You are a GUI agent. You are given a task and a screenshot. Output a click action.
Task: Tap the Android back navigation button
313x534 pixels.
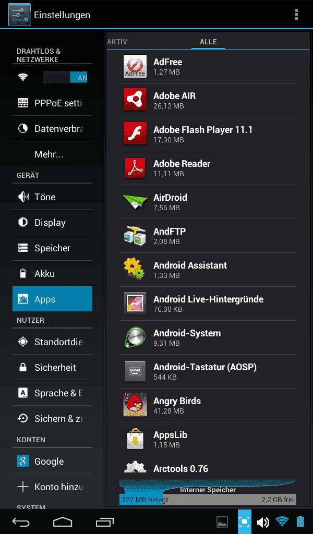pos(21,521)
